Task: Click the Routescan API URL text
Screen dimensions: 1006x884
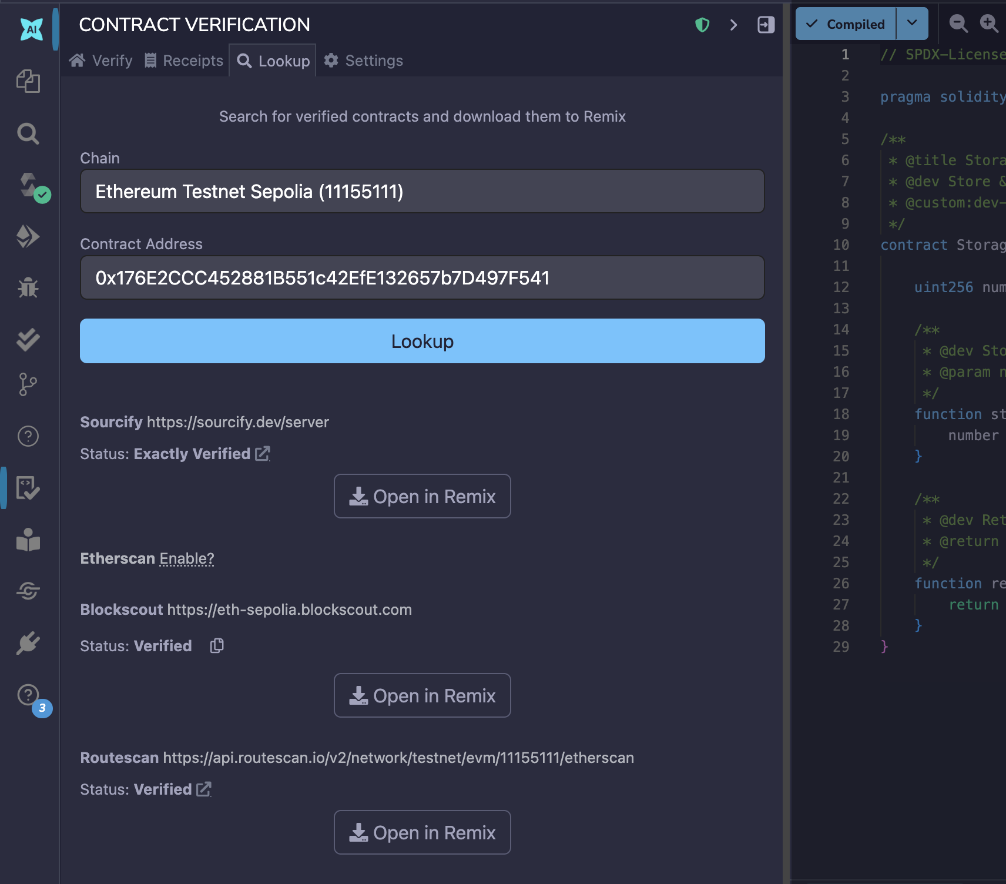Action: (x=398, y=758)
